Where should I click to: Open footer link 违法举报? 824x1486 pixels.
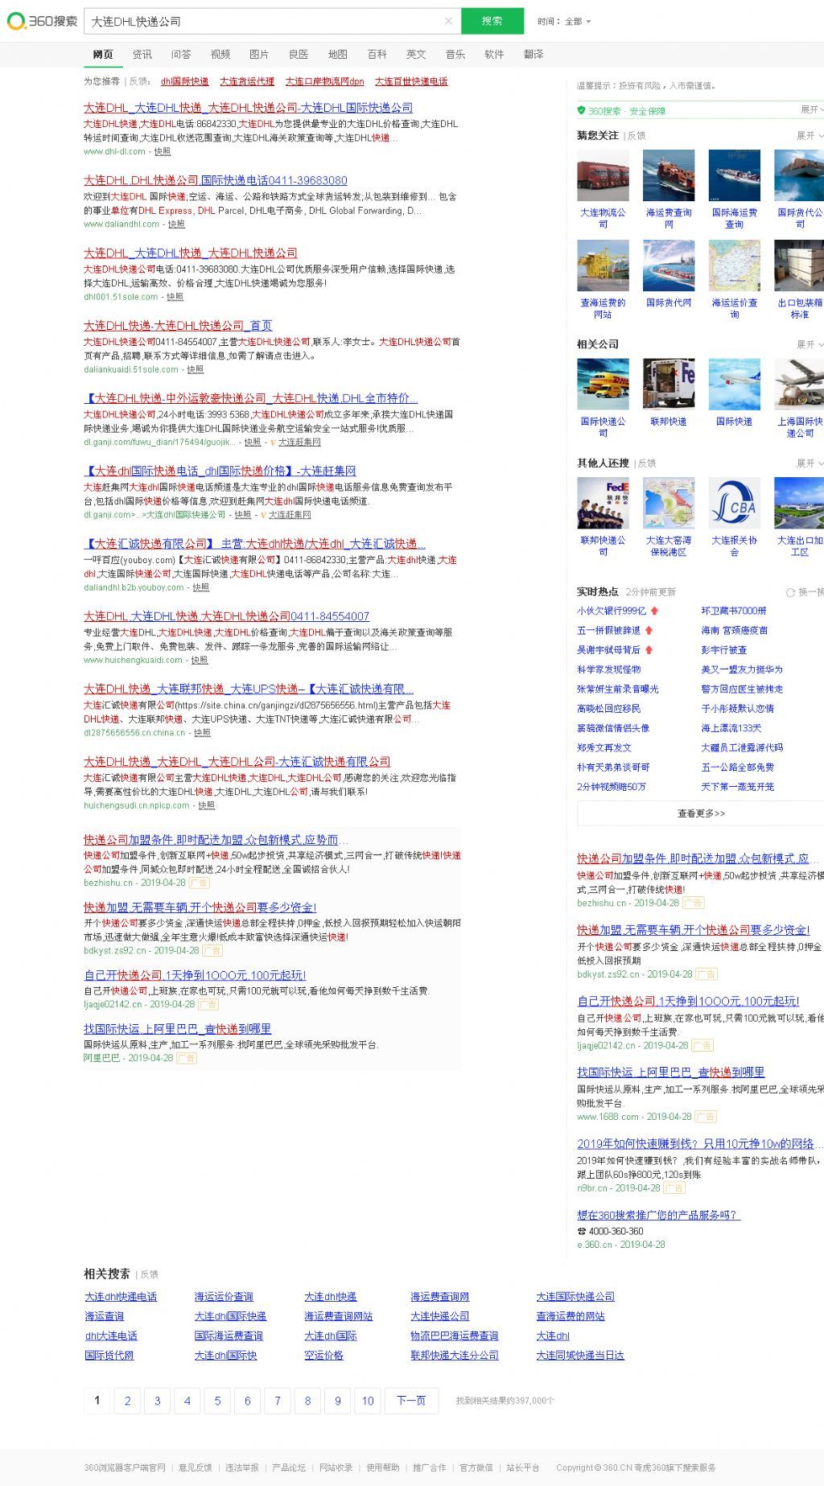pos(242,1467)
